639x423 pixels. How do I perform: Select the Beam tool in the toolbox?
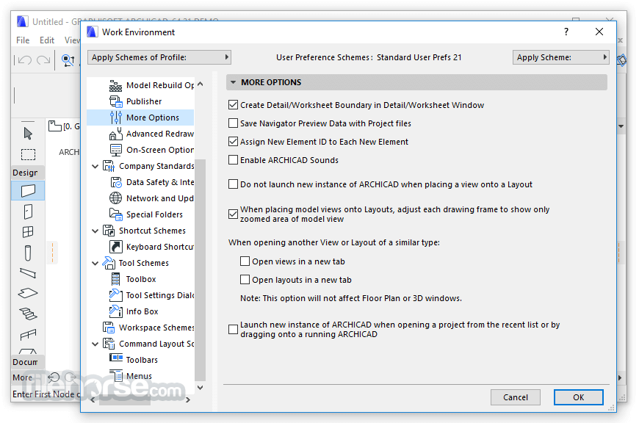pyautogui.click(x=28, y=273)
